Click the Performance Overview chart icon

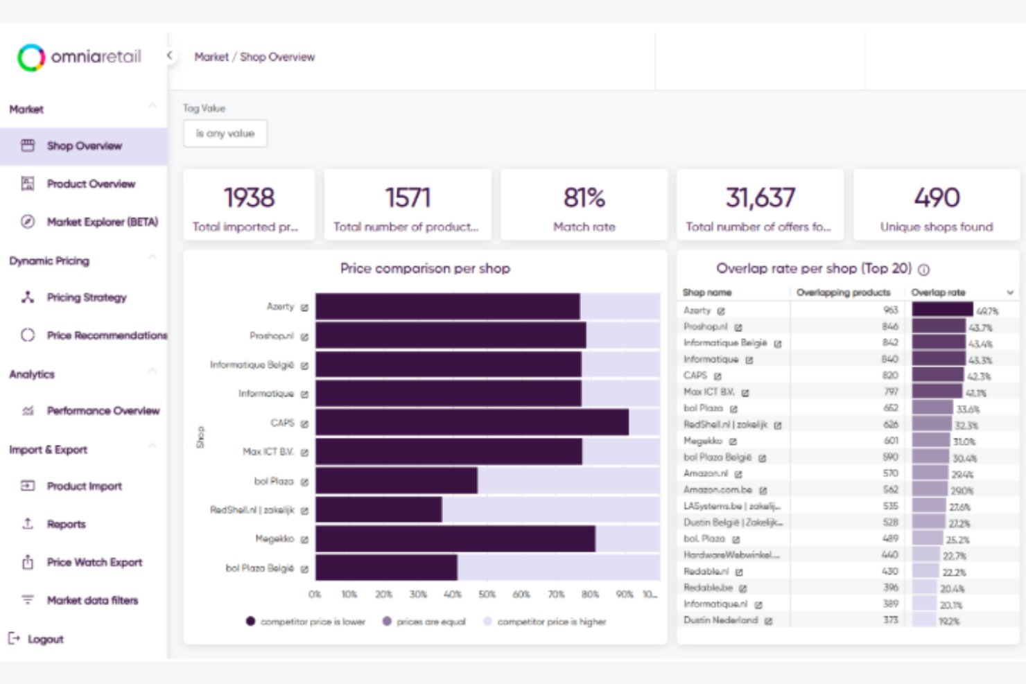[28, 410]
